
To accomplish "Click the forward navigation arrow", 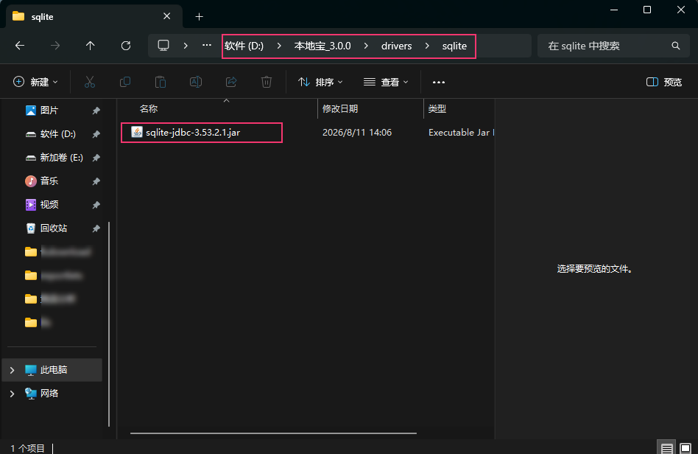I will click(x=54, y=46).
